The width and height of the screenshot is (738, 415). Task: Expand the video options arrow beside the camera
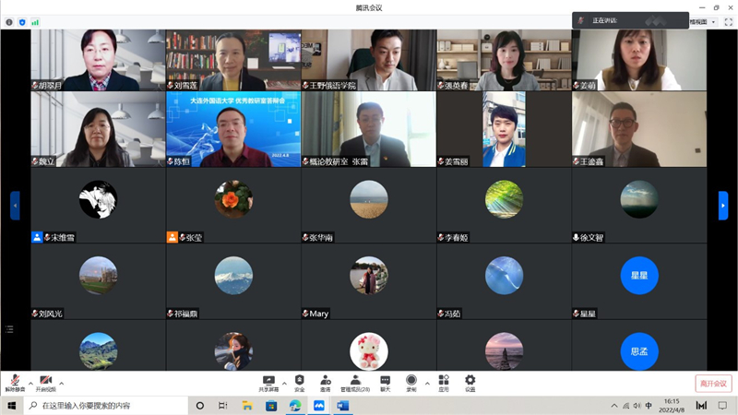62,383
